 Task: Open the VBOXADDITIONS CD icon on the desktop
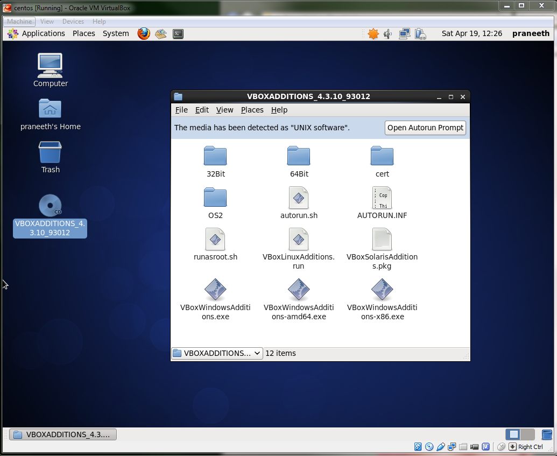click(50, 205)
